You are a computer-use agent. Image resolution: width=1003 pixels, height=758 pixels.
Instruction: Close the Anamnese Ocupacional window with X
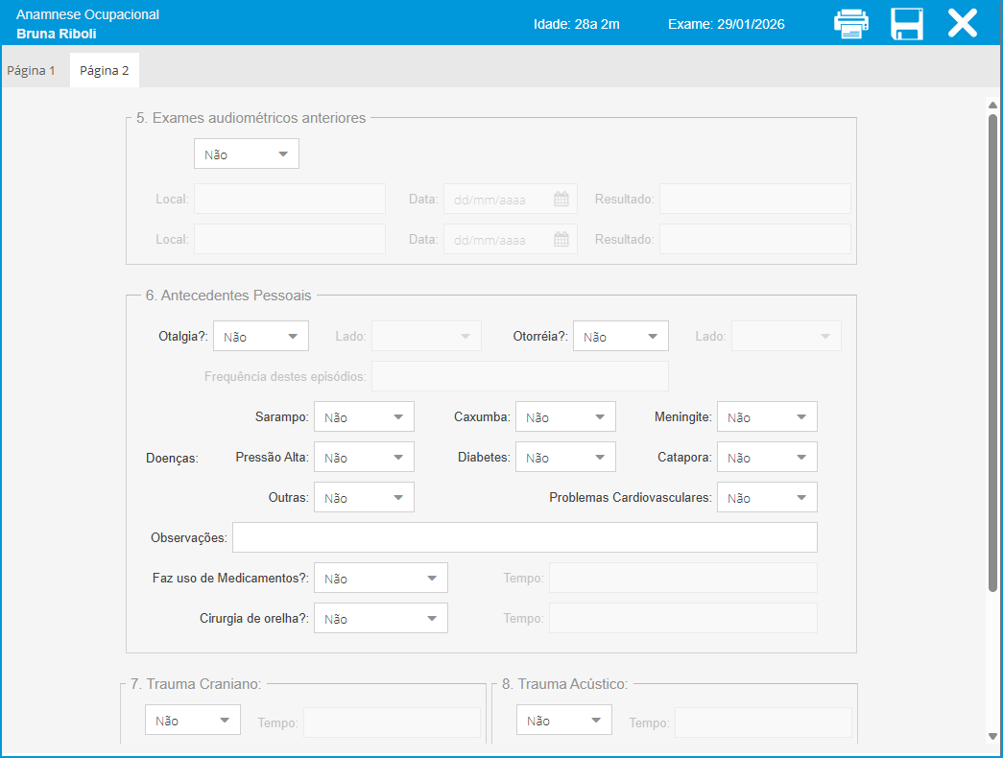click(962, 23)
